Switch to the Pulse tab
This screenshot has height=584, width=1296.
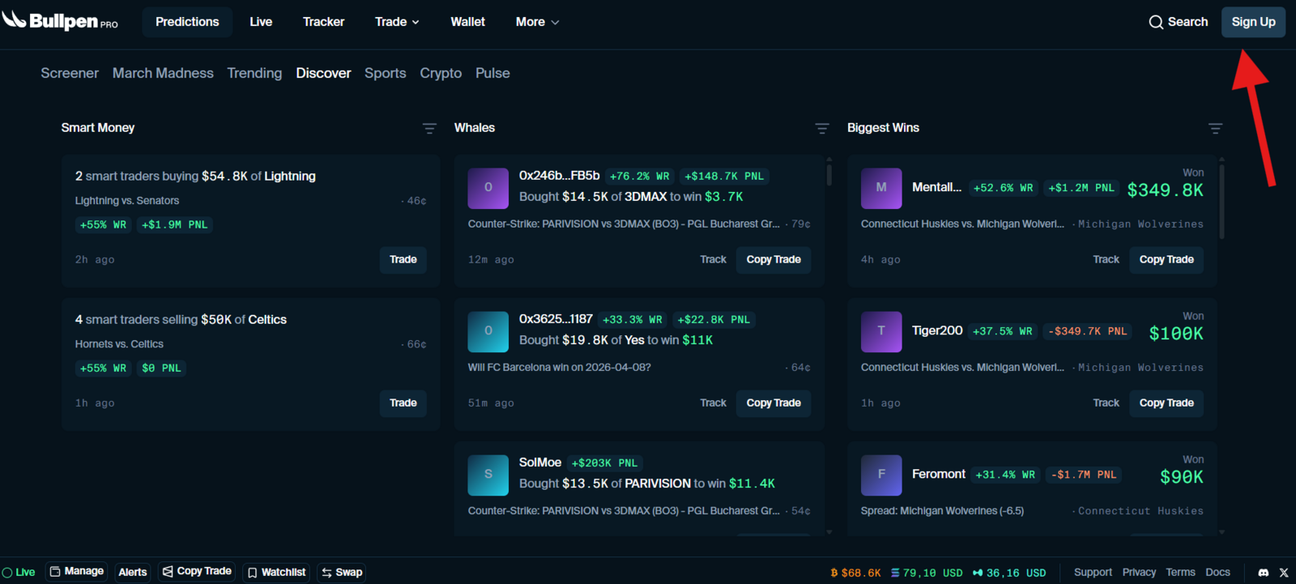(492, 73)
